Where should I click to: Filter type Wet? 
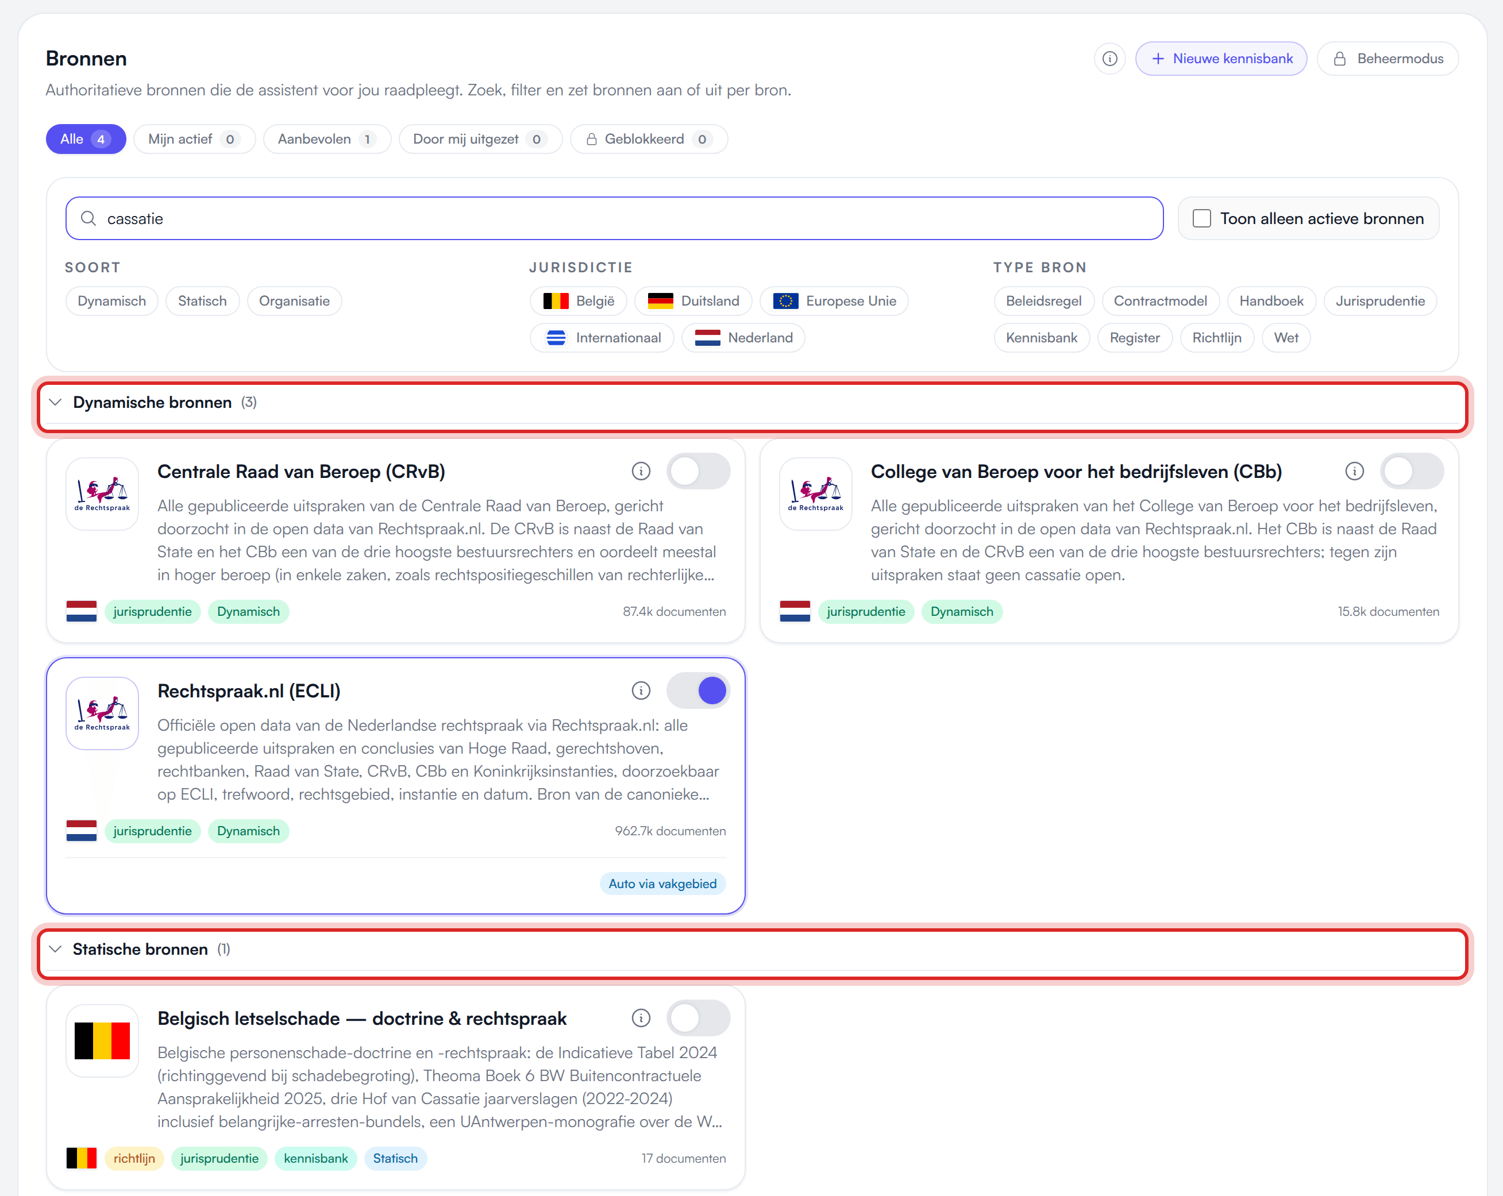click(1286, 338)
